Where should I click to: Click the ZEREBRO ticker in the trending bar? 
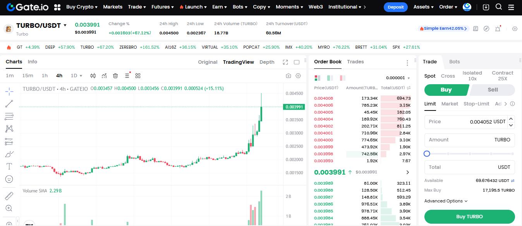pos(139,47)
